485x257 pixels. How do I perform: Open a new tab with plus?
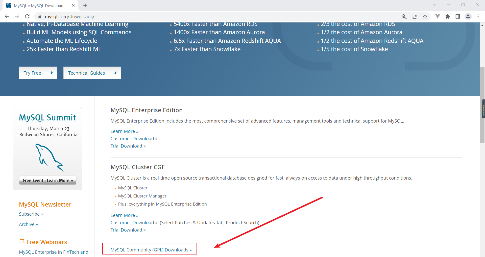click(85, 5)
